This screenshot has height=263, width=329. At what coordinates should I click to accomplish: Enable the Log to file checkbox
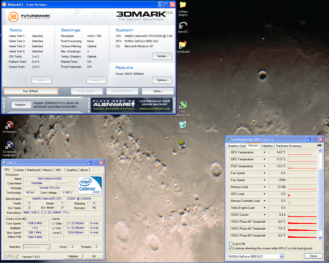click(231, 244)
